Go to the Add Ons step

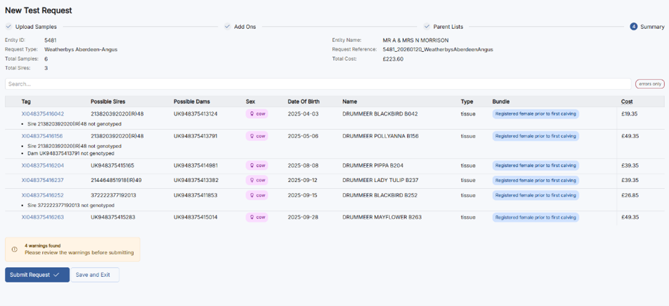coord(245,26)
